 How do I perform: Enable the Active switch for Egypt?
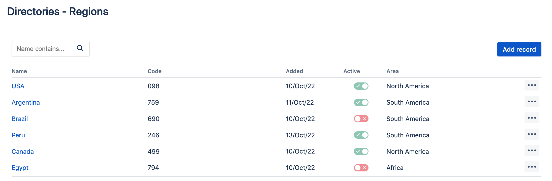point(361,168)
